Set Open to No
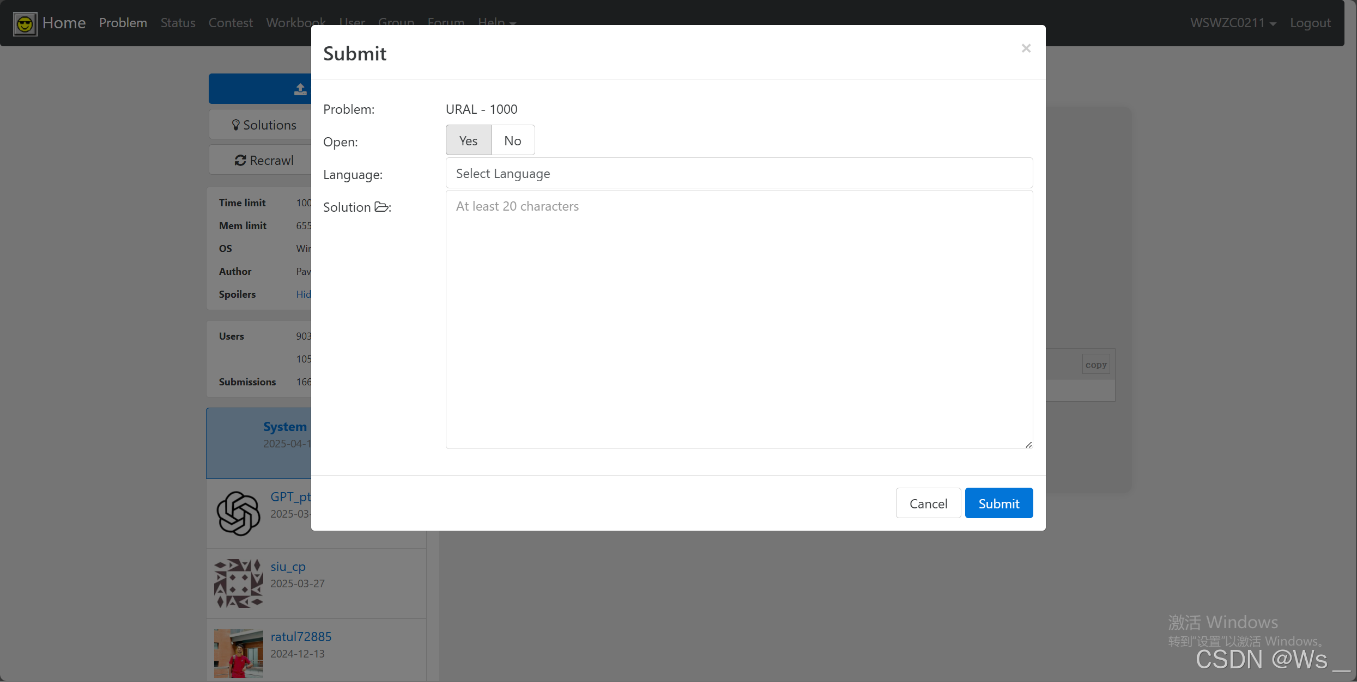This screenshot has height=682, width=1357. [512, 140]
